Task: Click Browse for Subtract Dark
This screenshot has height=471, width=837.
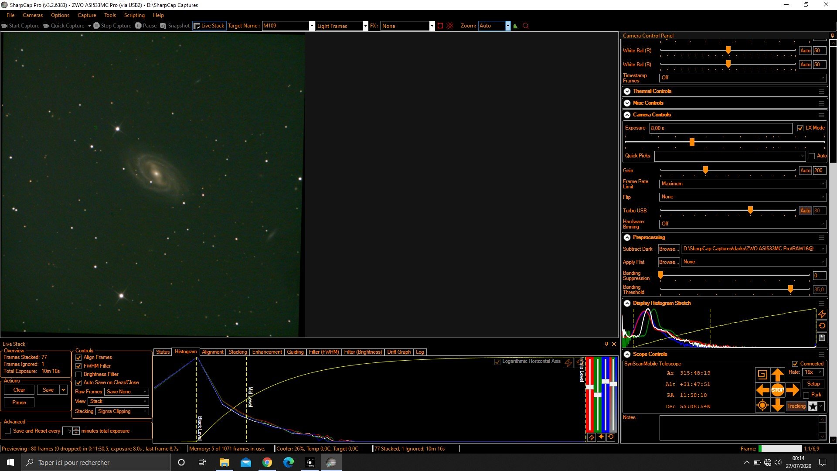Action: click(x=669, y=249)
